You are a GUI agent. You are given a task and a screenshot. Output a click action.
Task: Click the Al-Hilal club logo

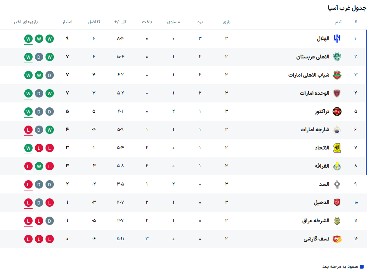tap(337, 39)
